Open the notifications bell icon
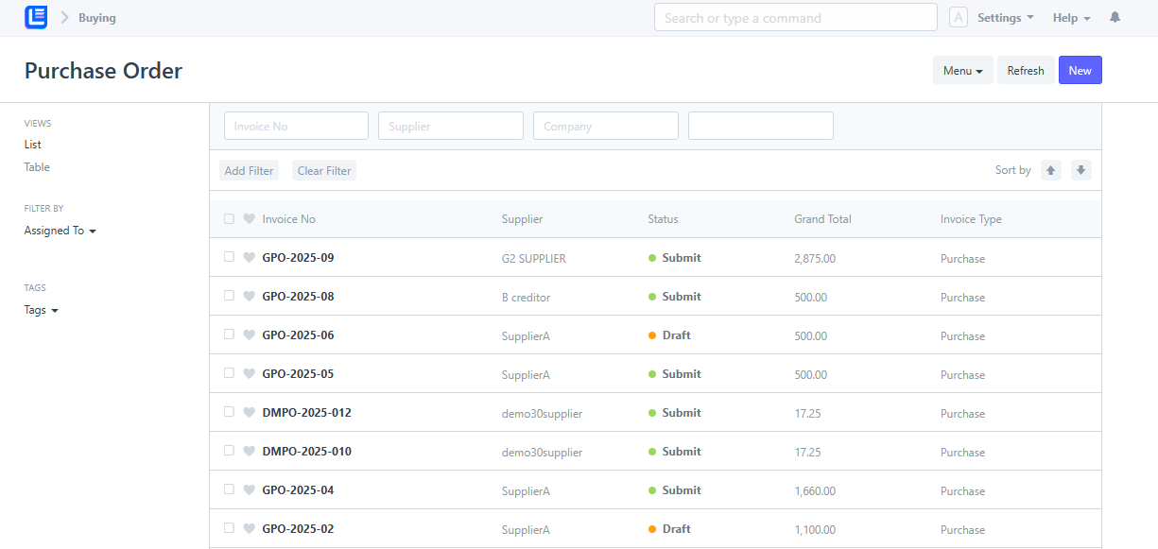The height and width of the screenshot is (549, 1158). (x=1115, y=18)
